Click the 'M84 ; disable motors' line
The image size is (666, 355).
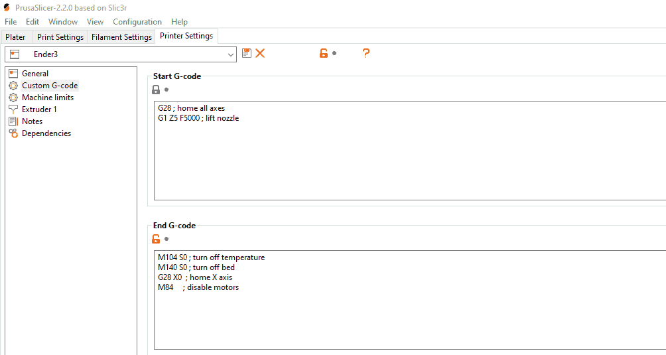click(198, 287)
